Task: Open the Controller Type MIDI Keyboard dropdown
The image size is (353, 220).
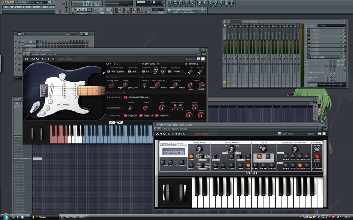Action: pyautogui.click(x=116, y=71)
